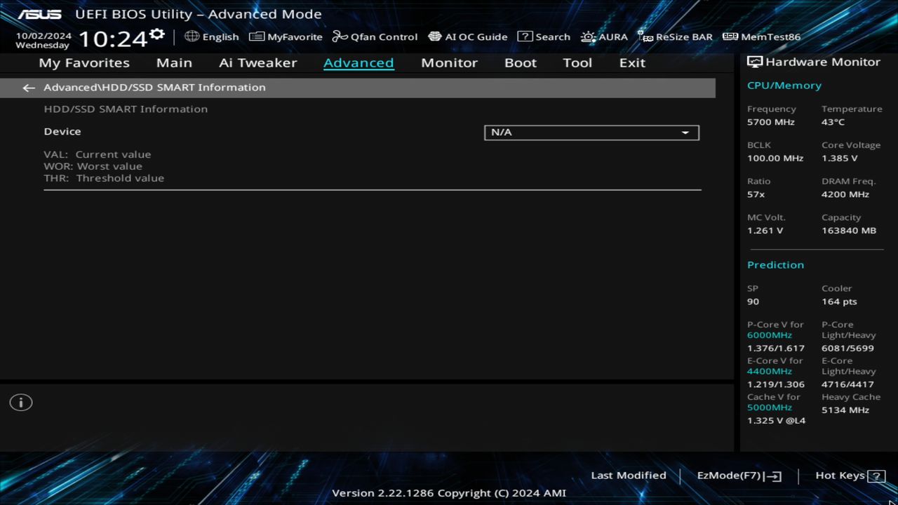This screenshot has height=505, width=898.
Task: Open the Boot menu tab
Action: point(520,62)
